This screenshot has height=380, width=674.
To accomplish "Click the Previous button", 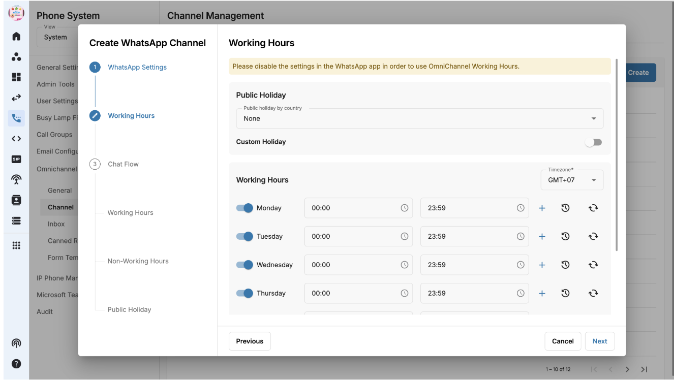I will pos(250,341).
